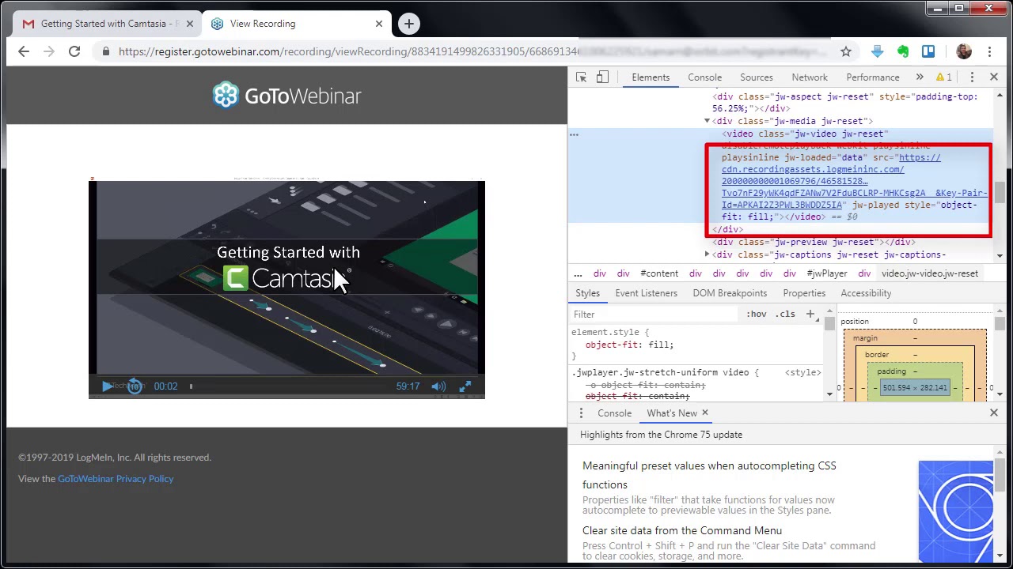Click the What's New promo thumbnail
The width and height of the screenshot is (1013, 569).
point(955,510)
